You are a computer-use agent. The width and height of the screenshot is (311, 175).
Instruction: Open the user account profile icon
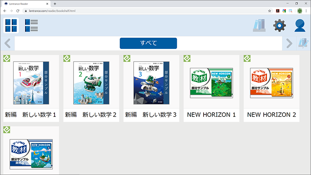(300, 25)
